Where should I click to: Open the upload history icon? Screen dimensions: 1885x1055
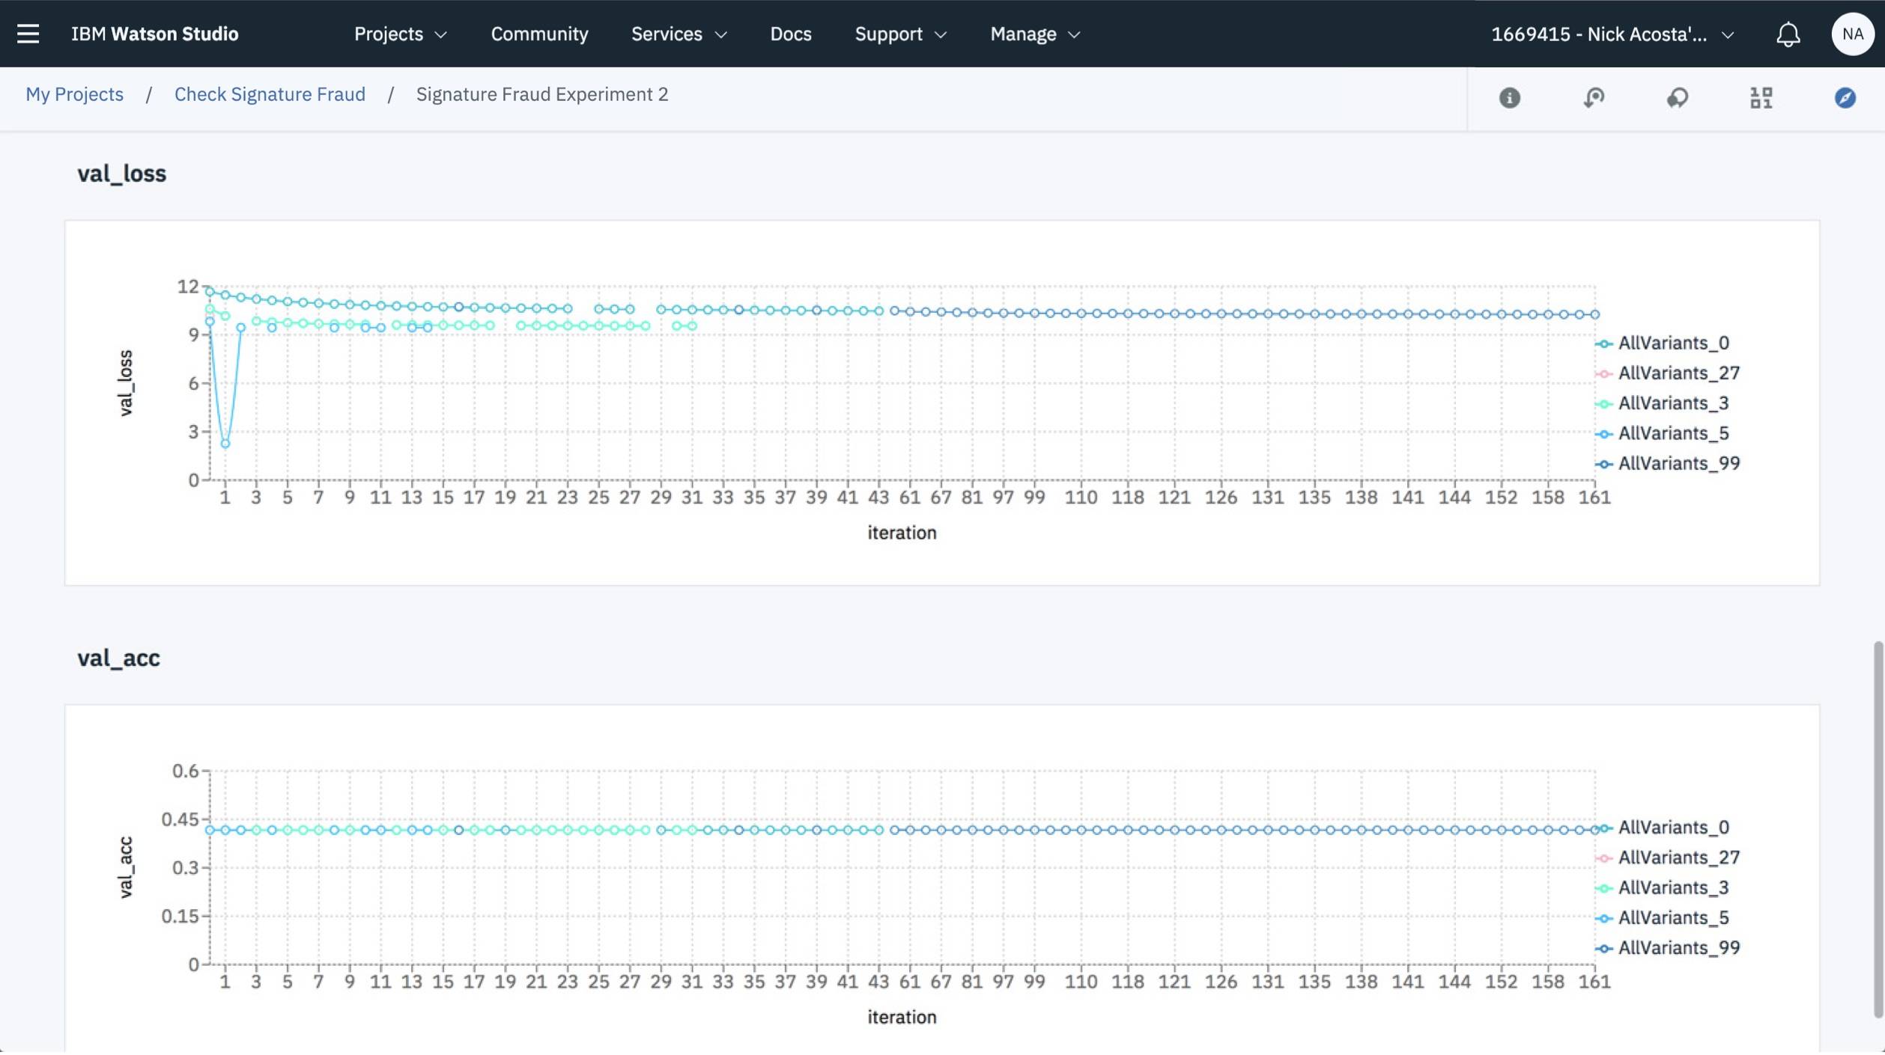pyautogui.click(x=1594, y=97)
